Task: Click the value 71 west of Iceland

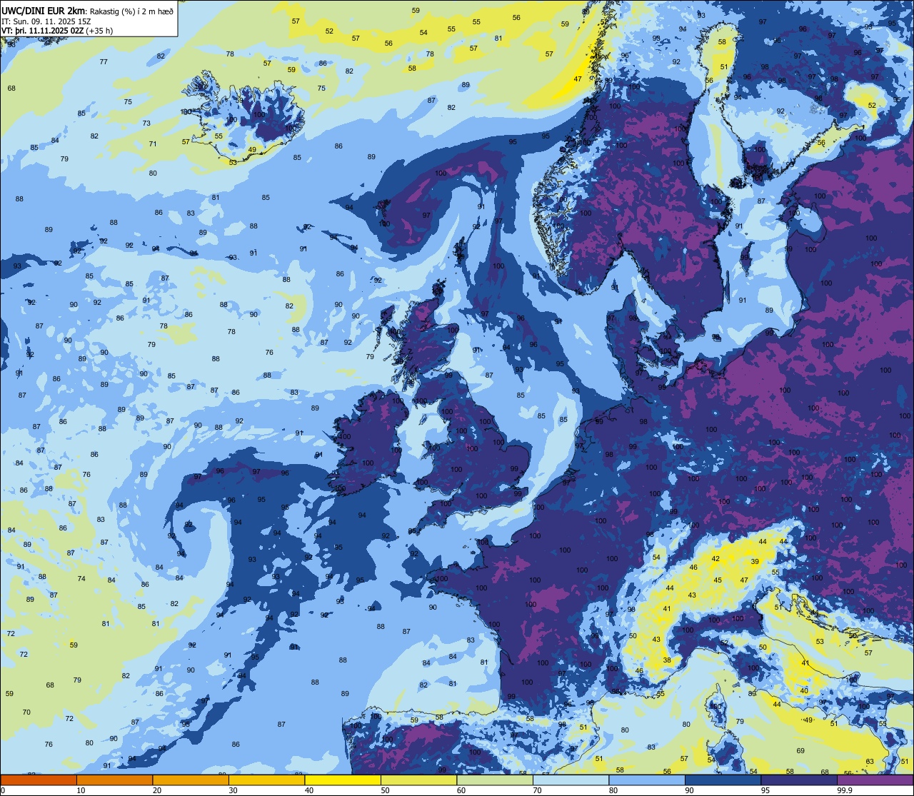Action: click(153, 144)
